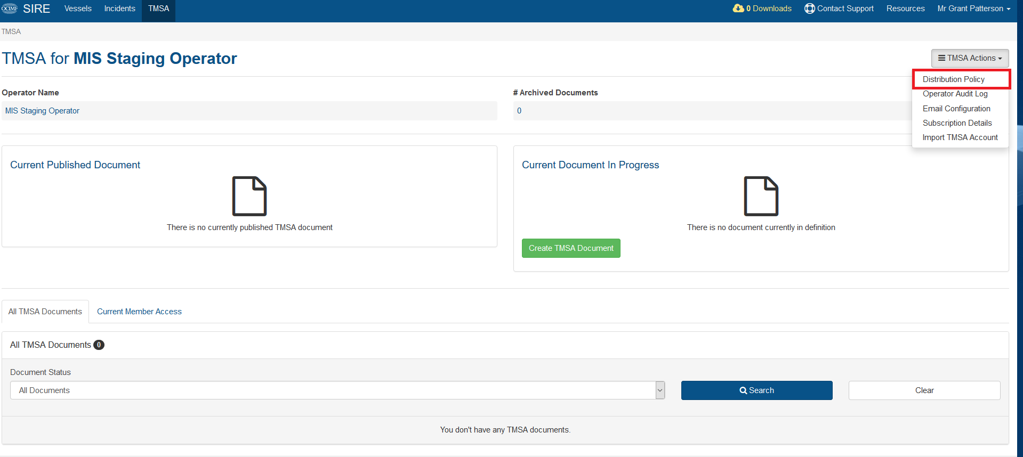Viewport: 1023px width, 457px height.
Task: Switch to All TMSA Documents tab
Action: pyautogui.click(x=45, y=312)
